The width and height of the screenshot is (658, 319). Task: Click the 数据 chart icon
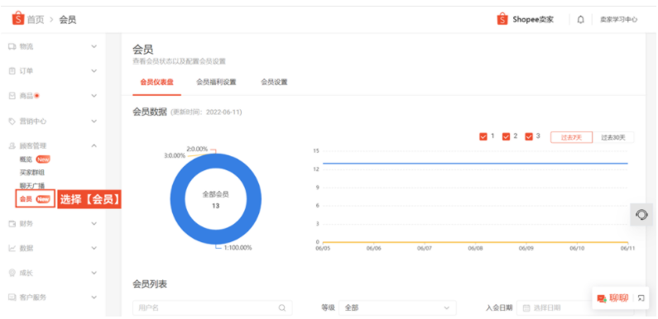point(12,249)
